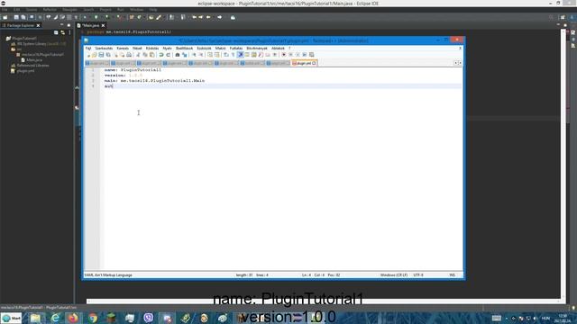Click the Windows Start button

point(11,318)
